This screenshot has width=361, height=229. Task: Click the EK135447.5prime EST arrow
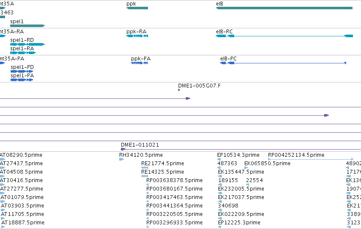click(220, 176)
